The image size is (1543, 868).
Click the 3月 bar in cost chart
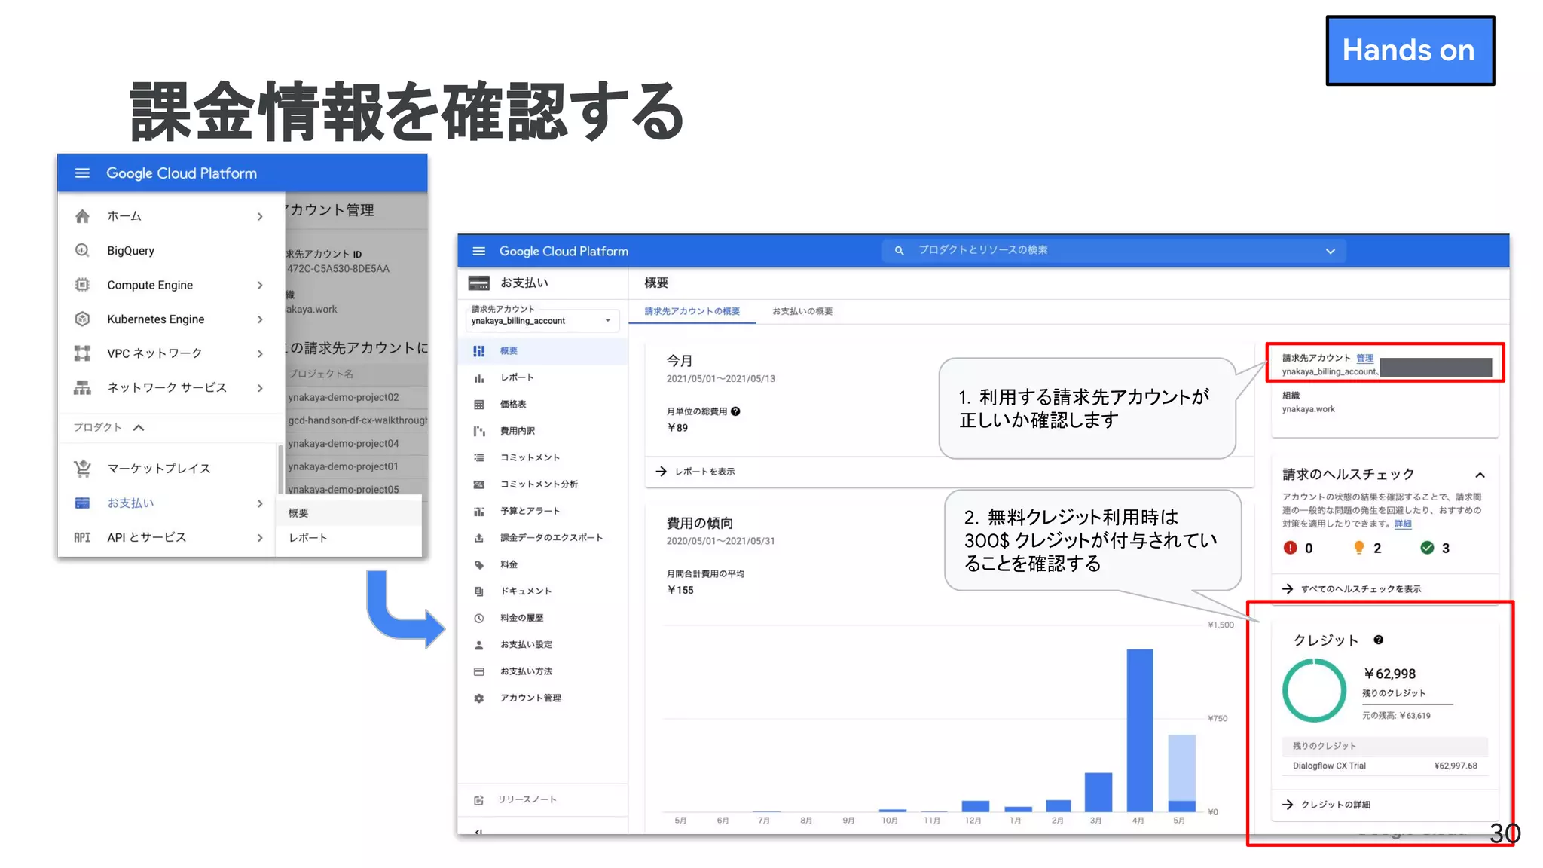click(1098, 792)
